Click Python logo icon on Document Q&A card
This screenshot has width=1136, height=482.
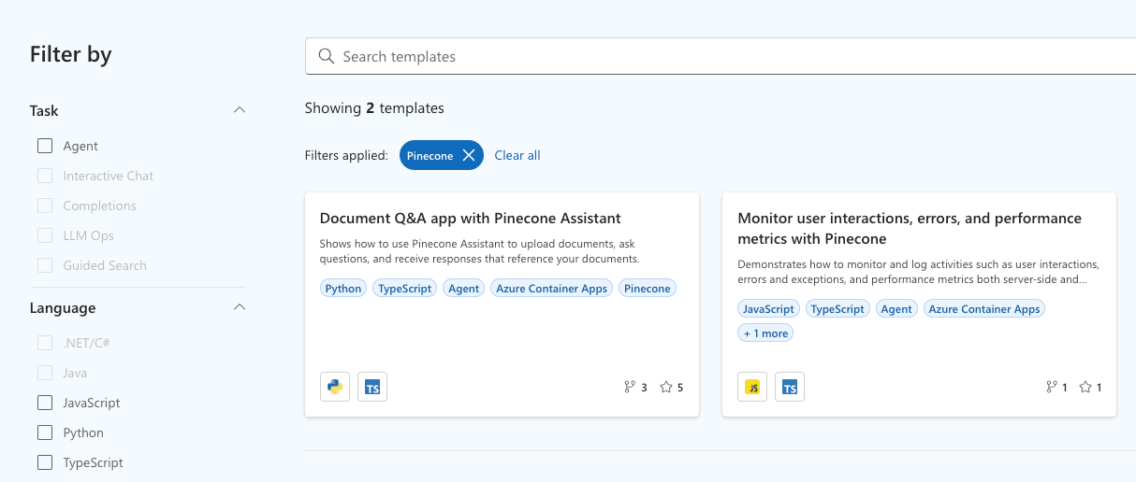point(335,387)
